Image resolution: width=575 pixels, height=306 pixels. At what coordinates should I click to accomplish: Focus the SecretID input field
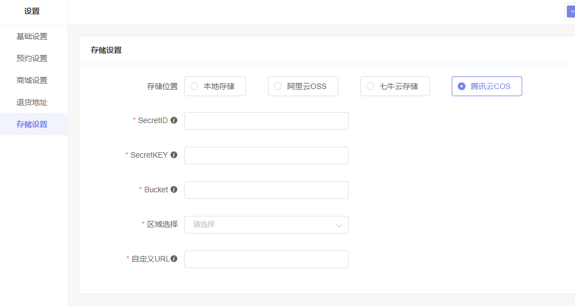(x=266, y=121)
